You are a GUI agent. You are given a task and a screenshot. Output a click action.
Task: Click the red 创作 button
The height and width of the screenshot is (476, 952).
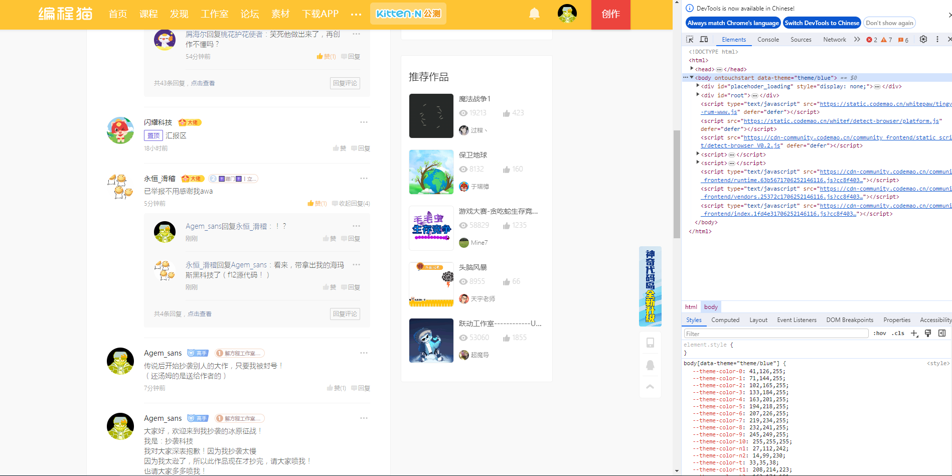(611, 15)
